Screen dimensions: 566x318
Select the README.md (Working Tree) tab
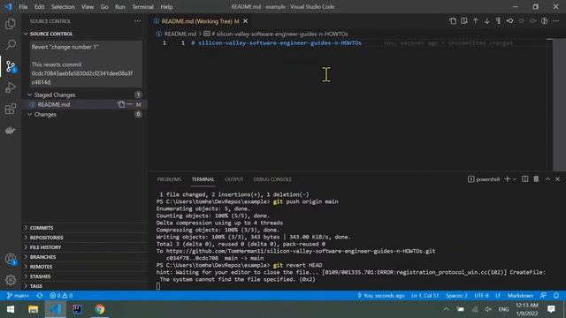(x=200, y=21)
